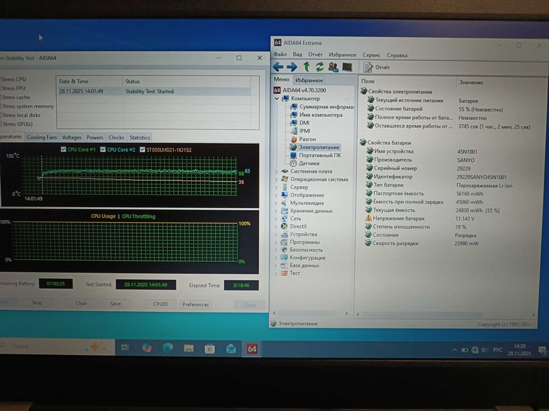Click the AIDA64 taskbar icon
The width and height of the screenshot is (549, 411).
coord(252,348)
